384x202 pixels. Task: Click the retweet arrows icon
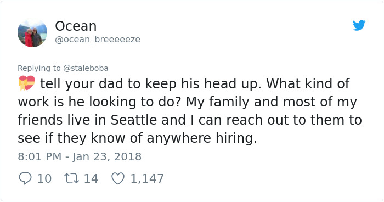tap(71, 178)
